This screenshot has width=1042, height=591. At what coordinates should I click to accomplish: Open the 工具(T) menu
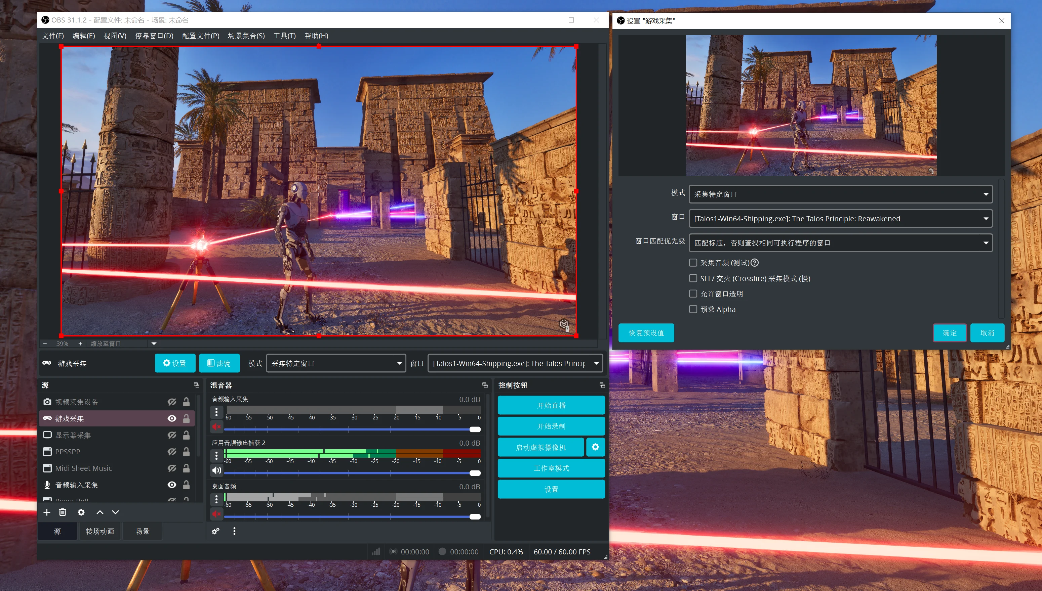pos(284,36)
